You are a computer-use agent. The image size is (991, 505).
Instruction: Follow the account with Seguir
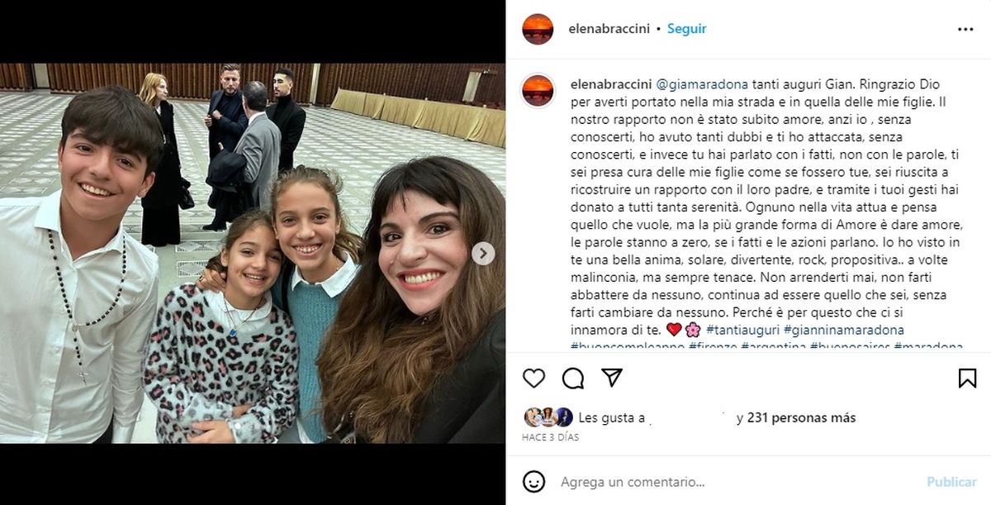click(x=686, y=29)
